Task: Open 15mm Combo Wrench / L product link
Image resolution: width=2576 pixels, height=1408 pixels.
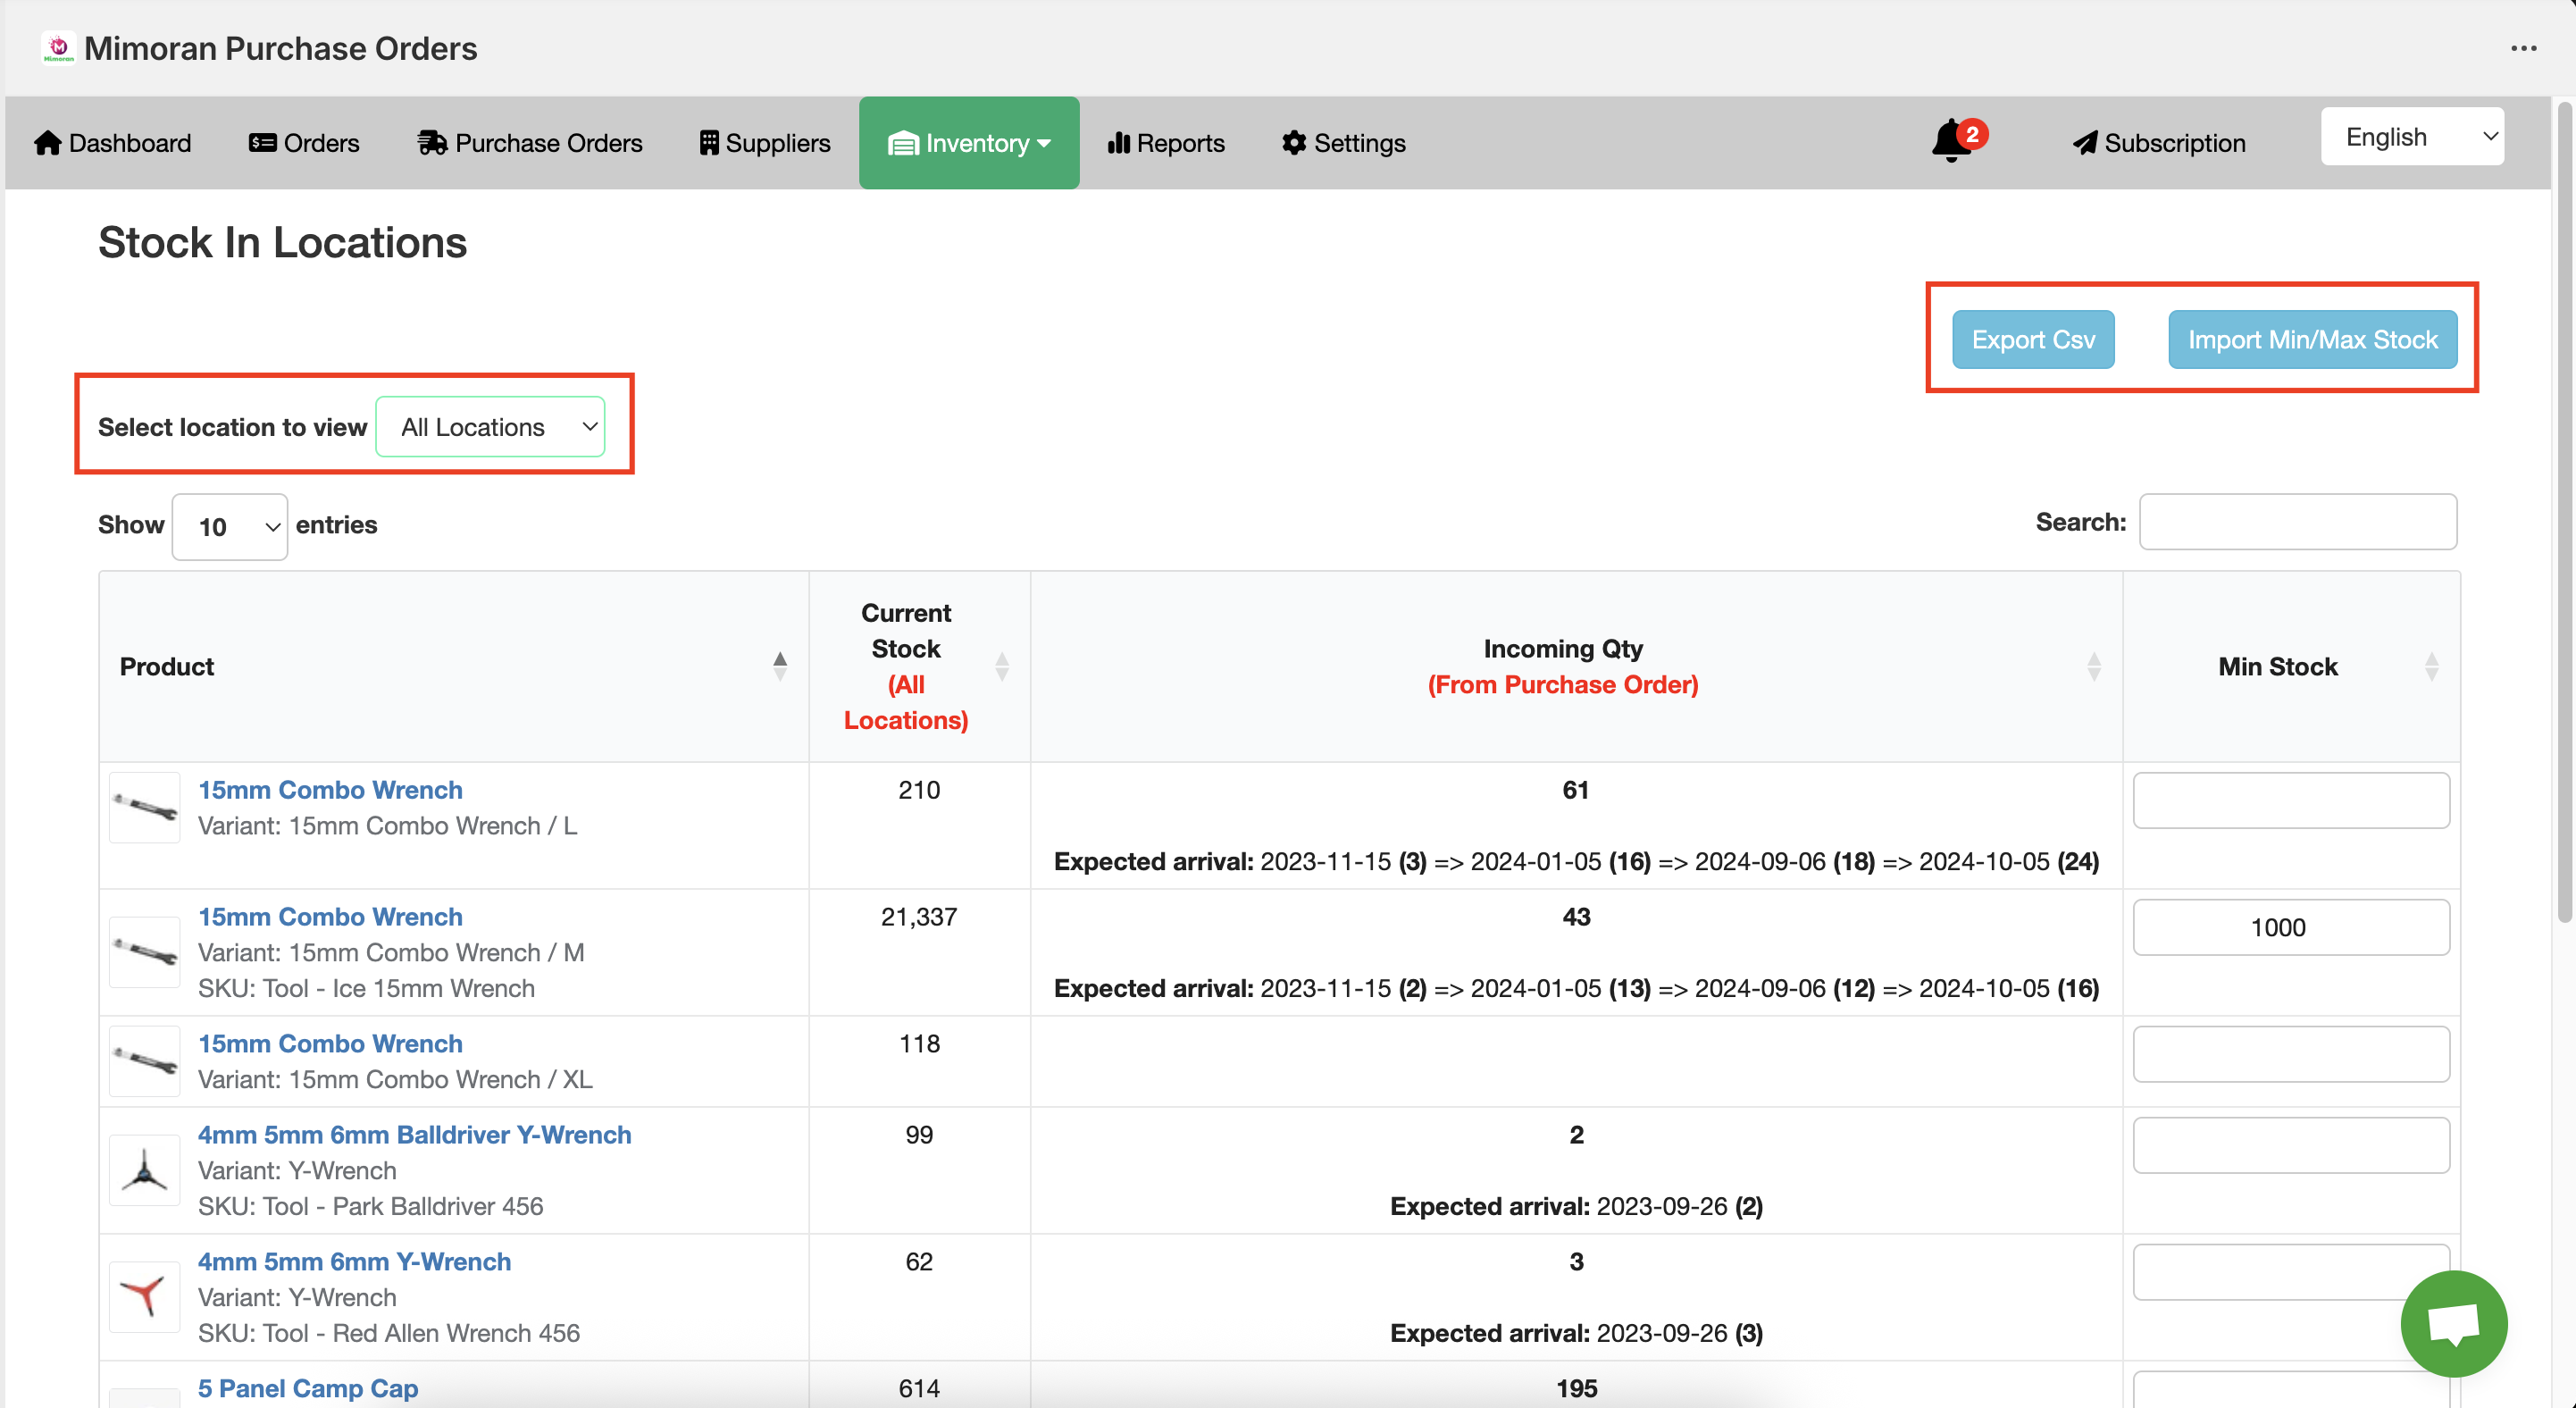Action: [330, 790]
